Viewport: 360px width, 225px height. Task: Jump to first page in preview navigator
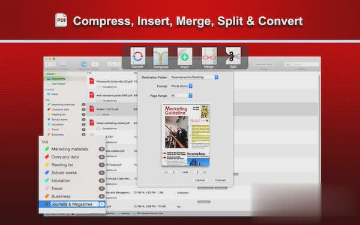tap(166, 172)
